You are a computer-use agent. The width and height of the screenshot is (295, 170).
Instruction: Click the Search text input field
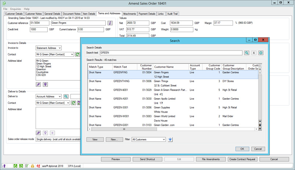click(171, 53)
